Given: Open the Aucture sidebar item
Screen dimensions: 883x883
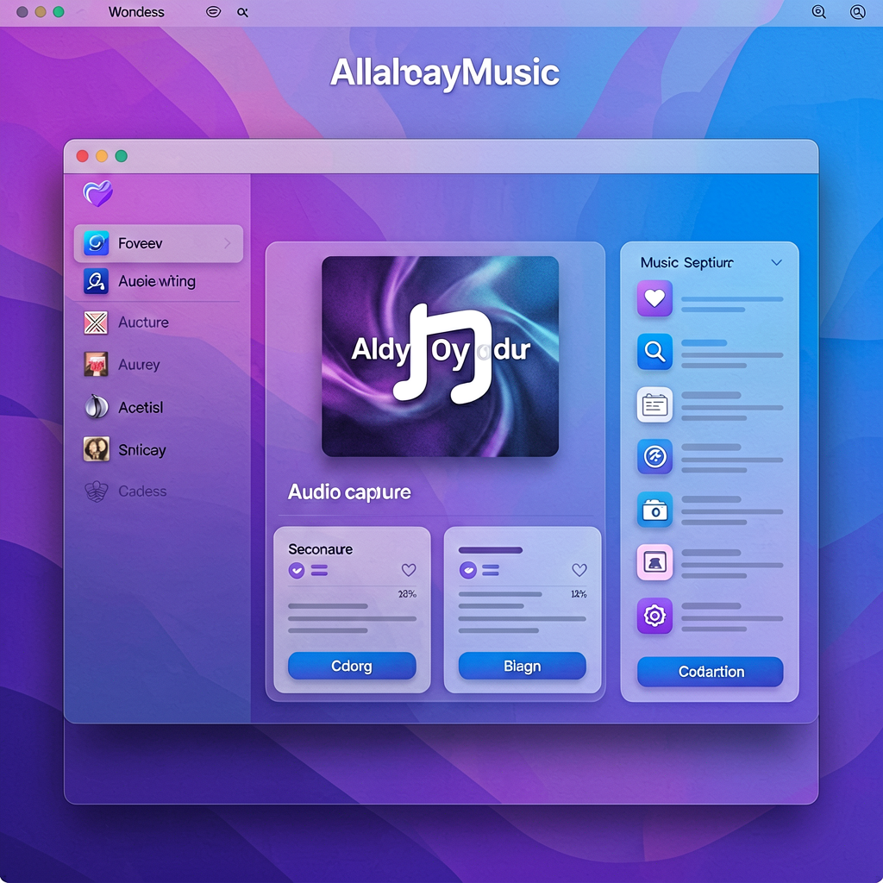Looking at the screenshot, I should tap(159, 323).
